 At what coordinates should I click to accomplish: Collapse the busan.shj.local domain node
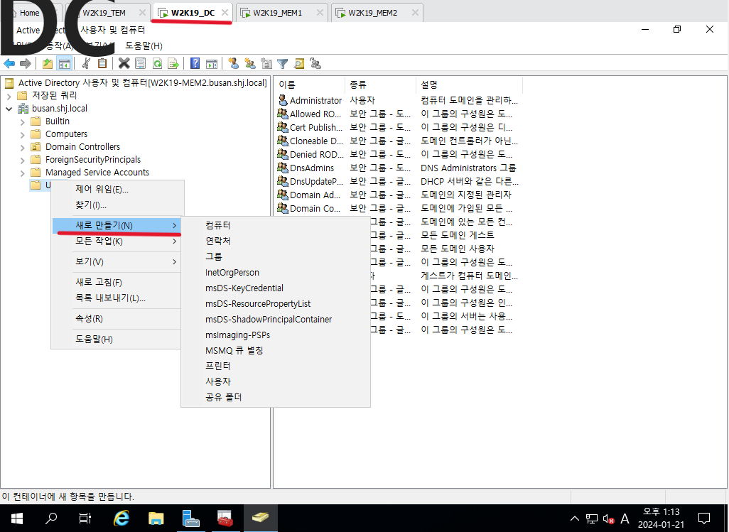[x=9, y=109]
